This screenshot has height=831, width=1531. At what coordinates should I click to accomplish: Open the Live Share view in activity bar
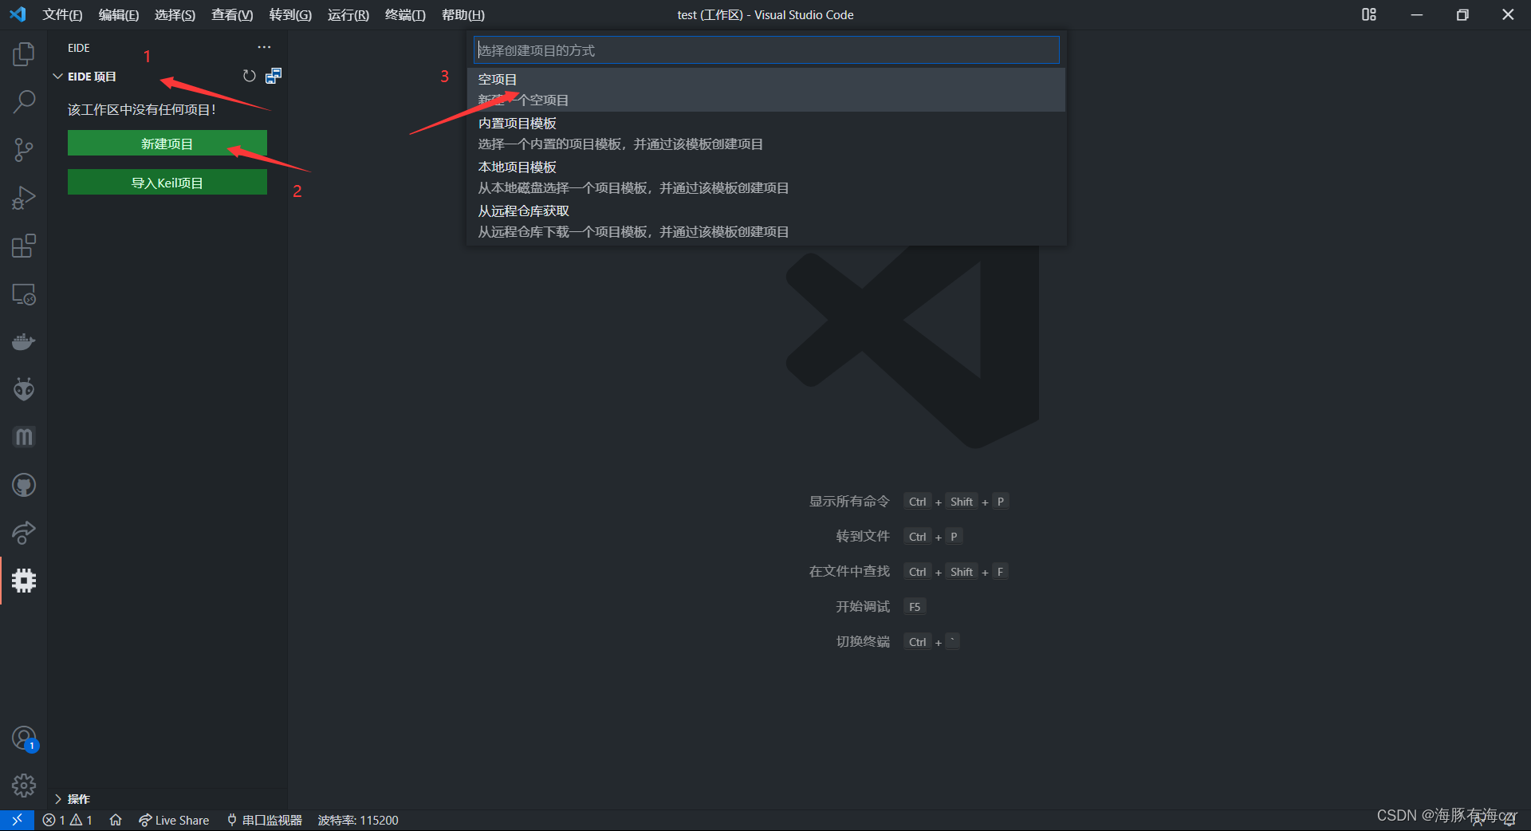tap(24, 533)
